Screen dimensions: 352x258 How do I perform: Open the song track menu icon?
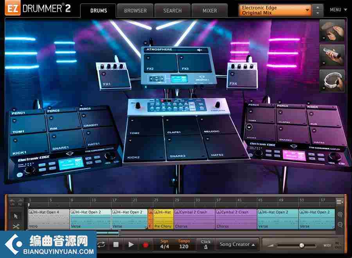click(x=339, y=202)
